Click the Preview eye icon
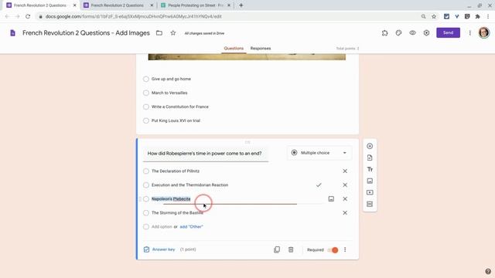495x278 pixels. 412,32
